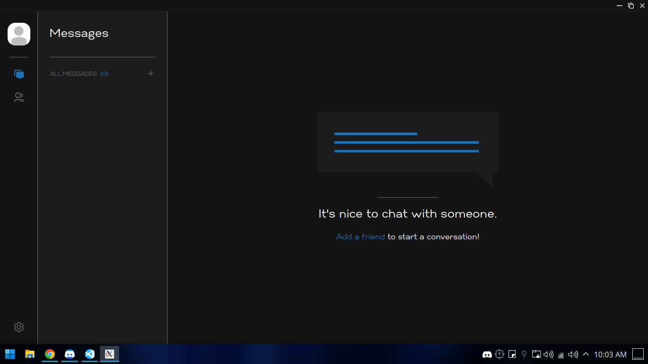Click the first speaker volume tray icon

coord(549,354)
